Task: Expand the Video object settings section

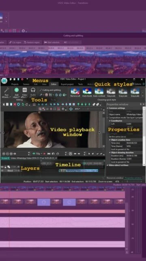Action: coord(107,165)
